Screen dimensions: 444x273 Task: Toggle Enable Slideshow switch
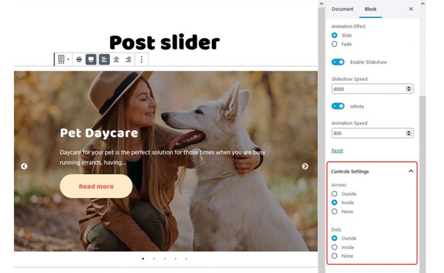338,62
